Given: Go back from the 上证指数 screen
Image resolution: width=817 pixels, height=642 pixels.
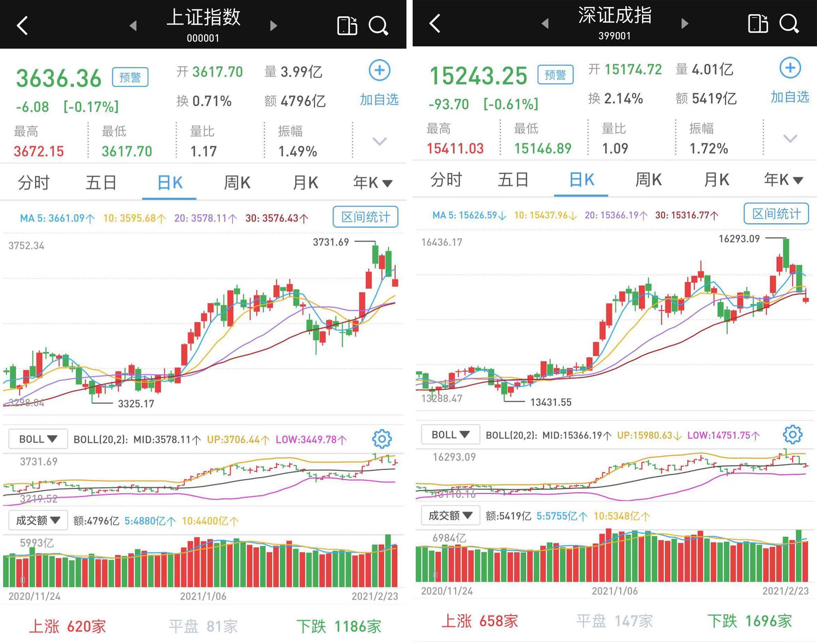Looking at the screenshot, I should pos(22,26).
